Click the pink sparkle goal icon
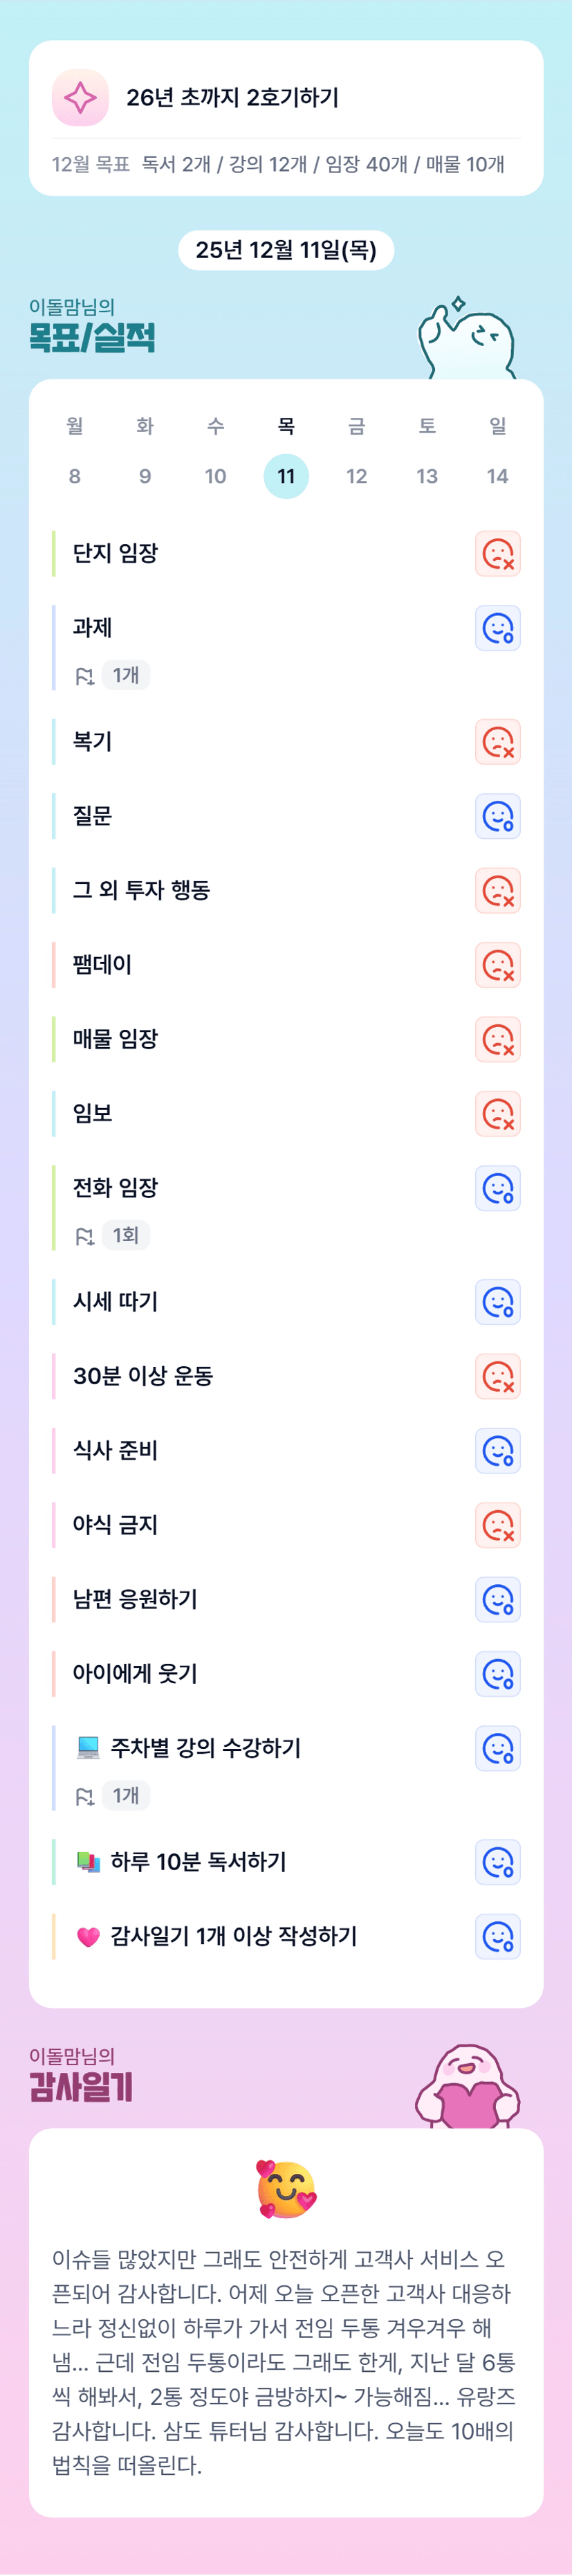The image size is (572, 2576). (x=80, y=98)
